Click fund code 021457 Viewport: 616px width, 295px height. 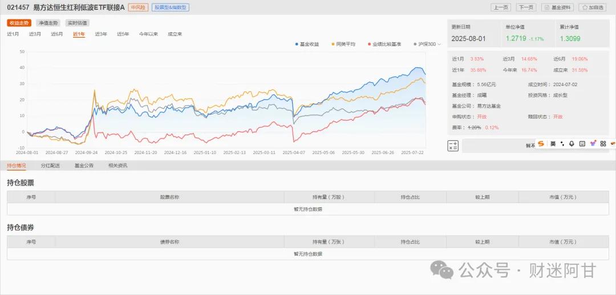pos(18,7)
